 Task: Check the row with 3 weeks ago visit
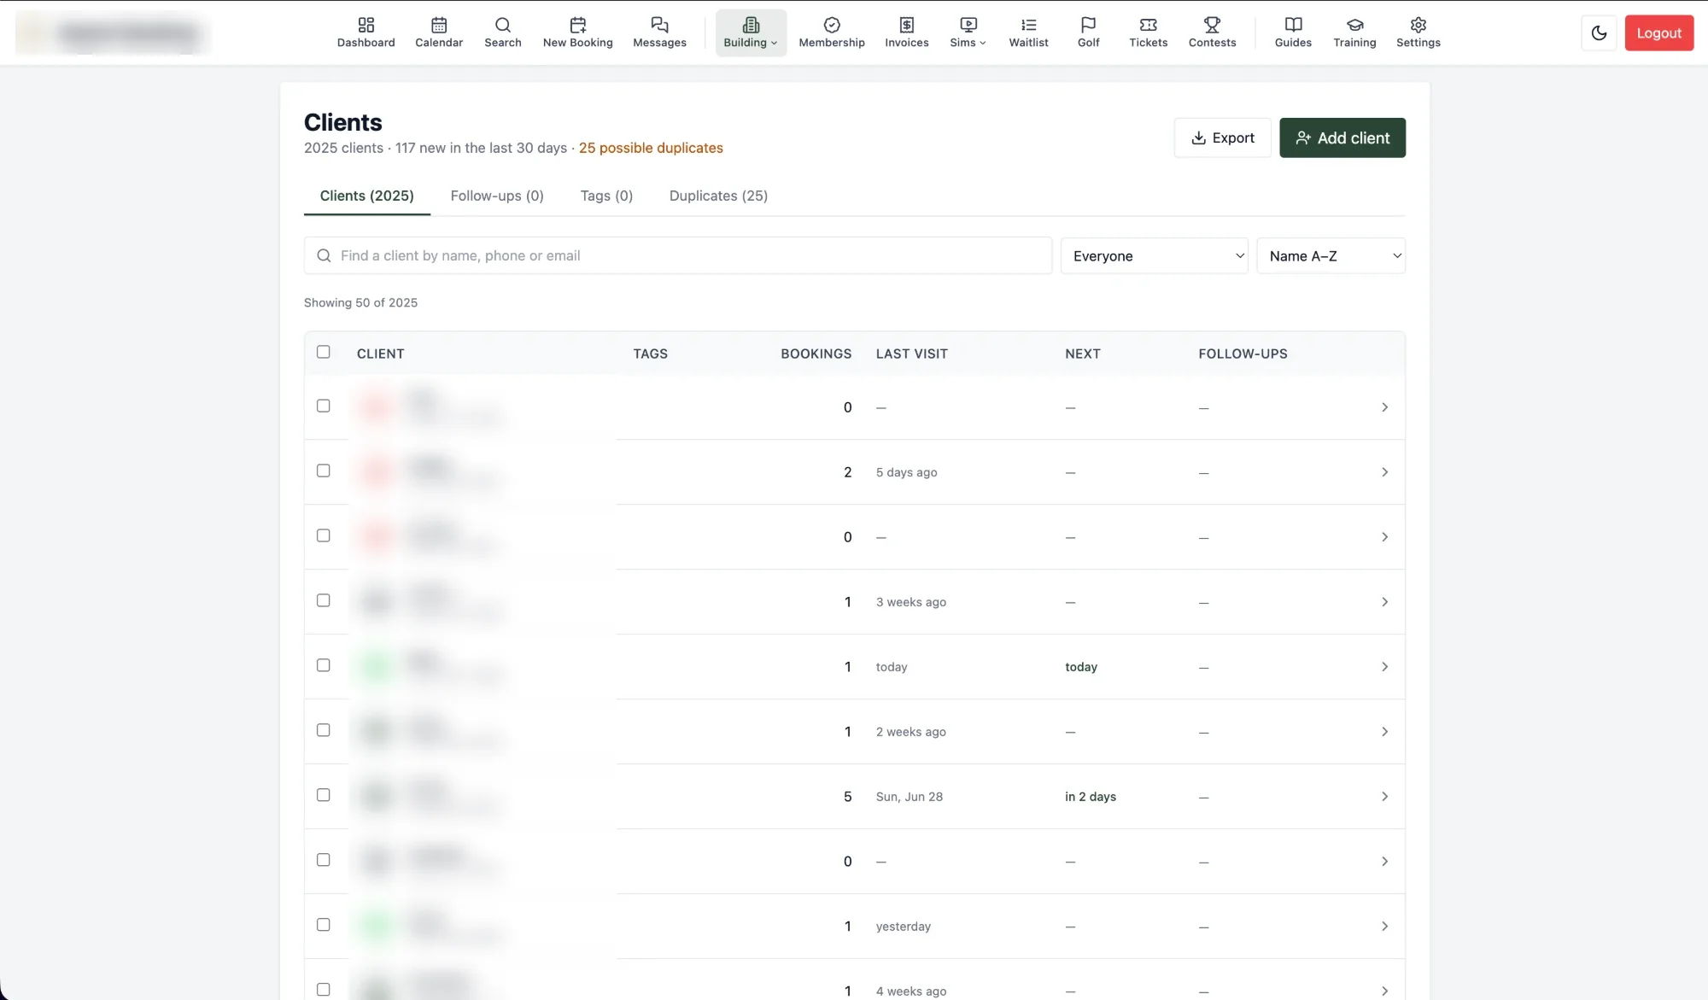323,600
